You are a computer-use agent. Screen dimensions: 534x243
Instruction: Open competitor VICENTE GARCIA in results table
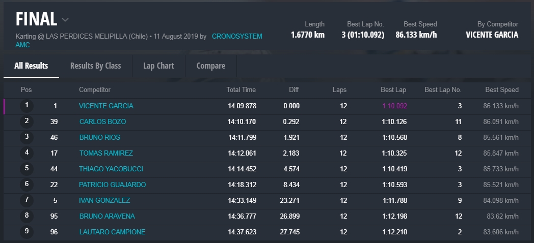point(106,106)
